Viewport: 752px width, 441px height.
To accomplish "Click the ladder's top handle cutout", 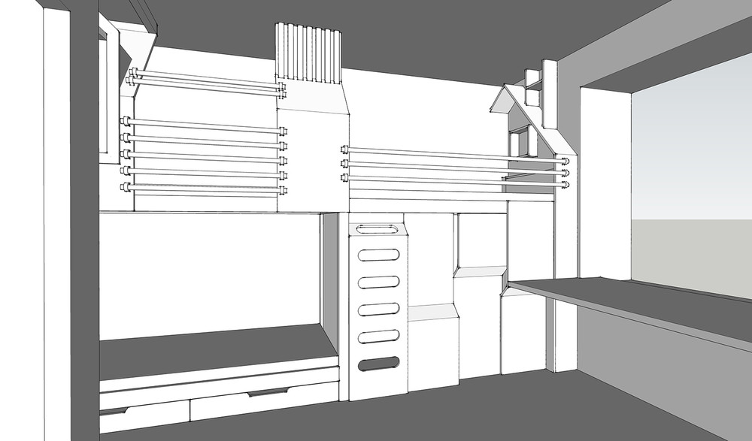I will point(378,228).
